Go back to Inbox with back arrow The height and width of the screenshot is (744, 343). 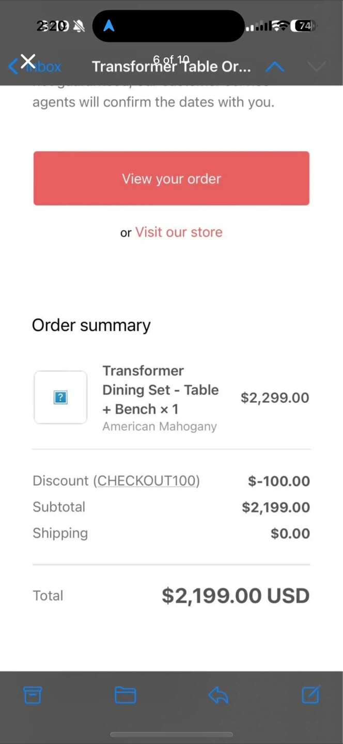[14, 66]
